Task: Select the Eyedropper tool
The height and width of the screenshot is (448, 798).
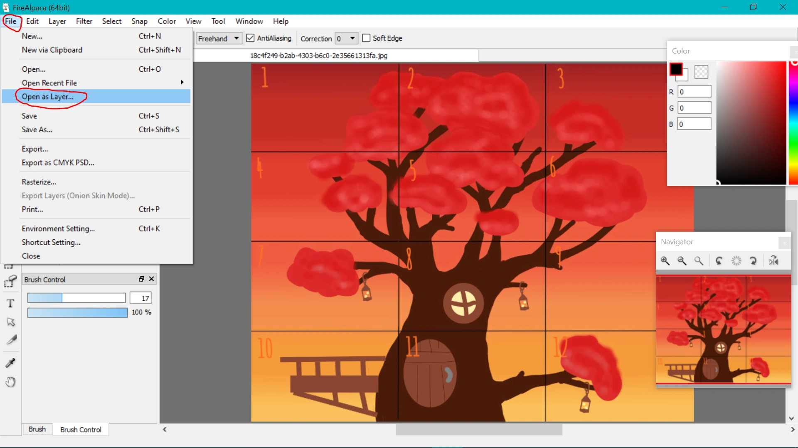Action: 10,363
